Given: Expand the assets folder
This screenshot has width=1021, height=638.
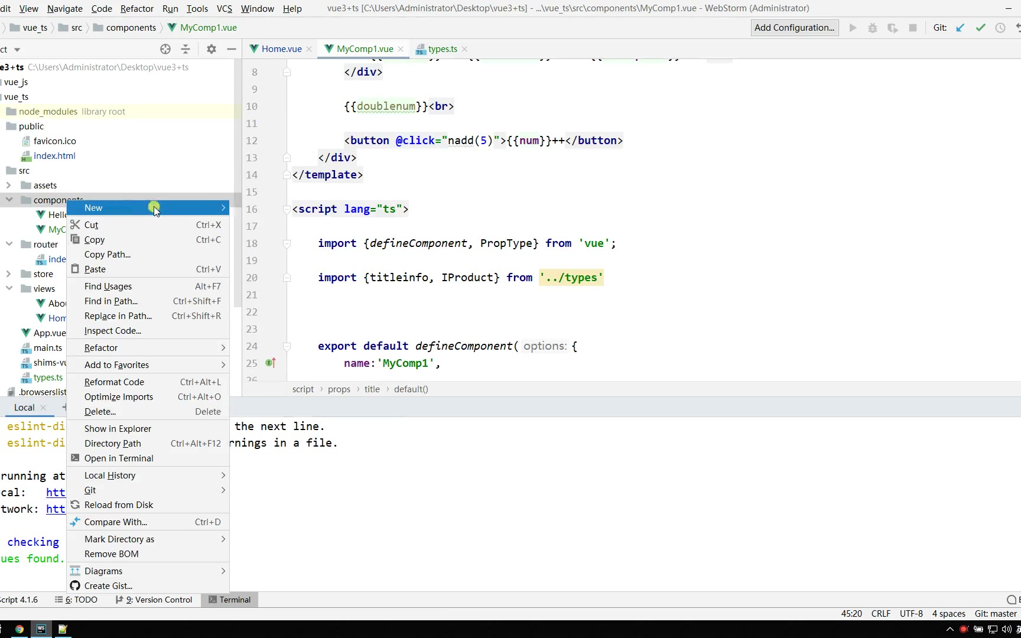Looking at the screenshot, I should pyautogui.click(x=9, y=185).
